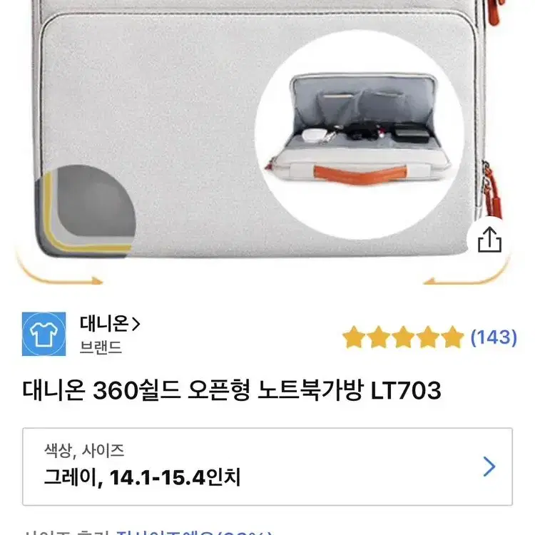Click the product title 대니온 360쉴드 LT703

pos(232,390)
